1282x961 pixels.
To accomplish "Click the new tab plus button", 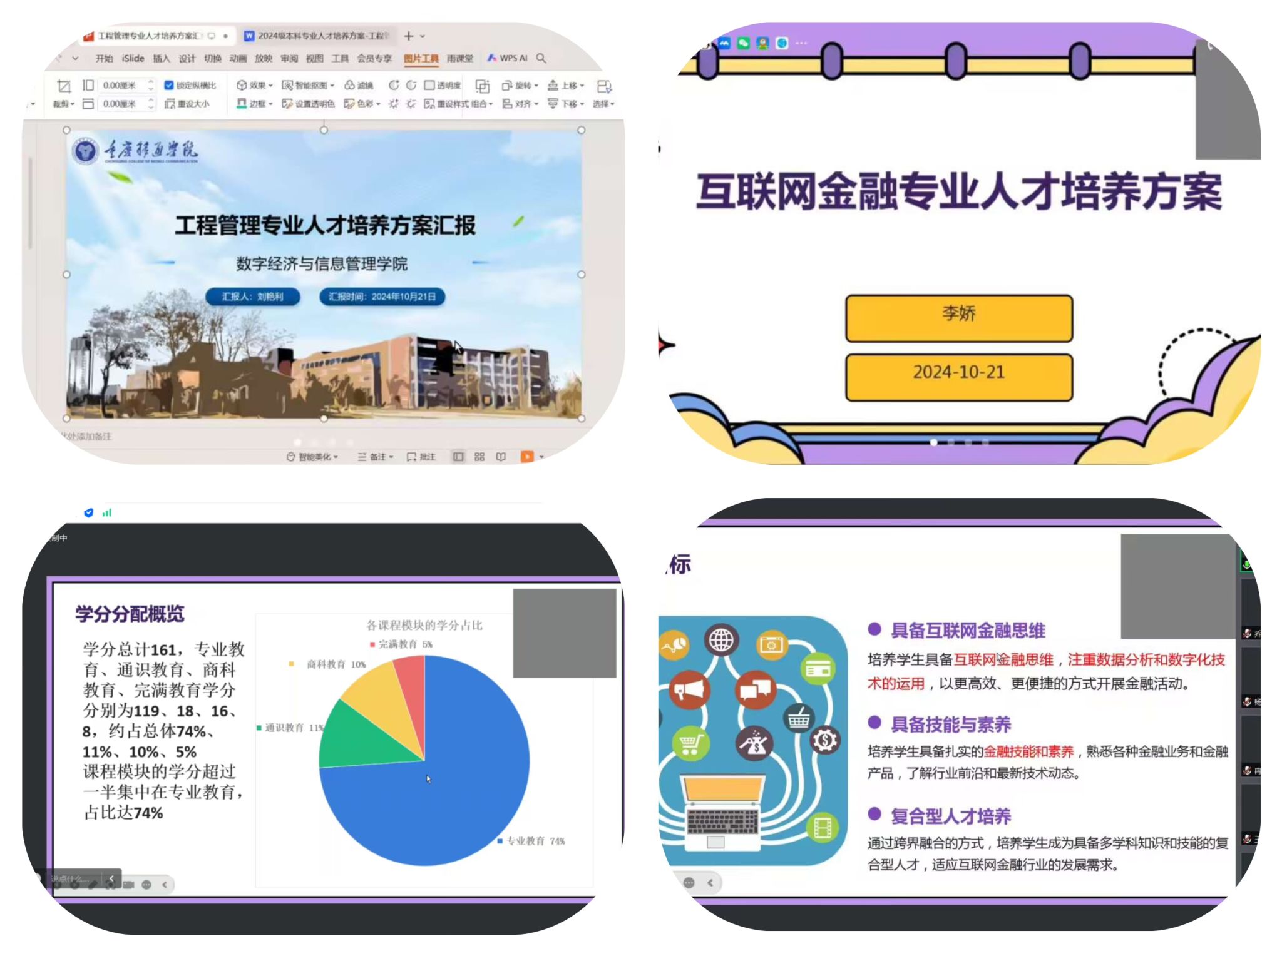I will [409, 36].
